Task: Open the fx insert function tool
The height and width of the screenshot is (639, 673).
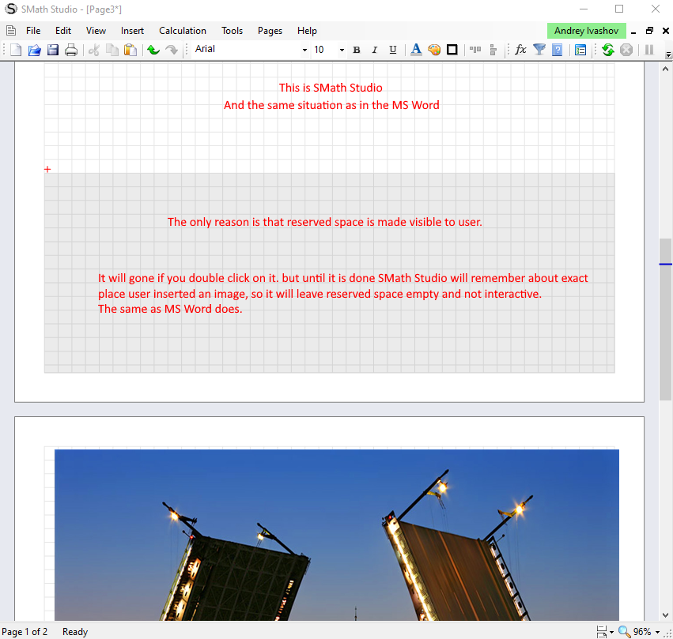Action: coord(520,50)
